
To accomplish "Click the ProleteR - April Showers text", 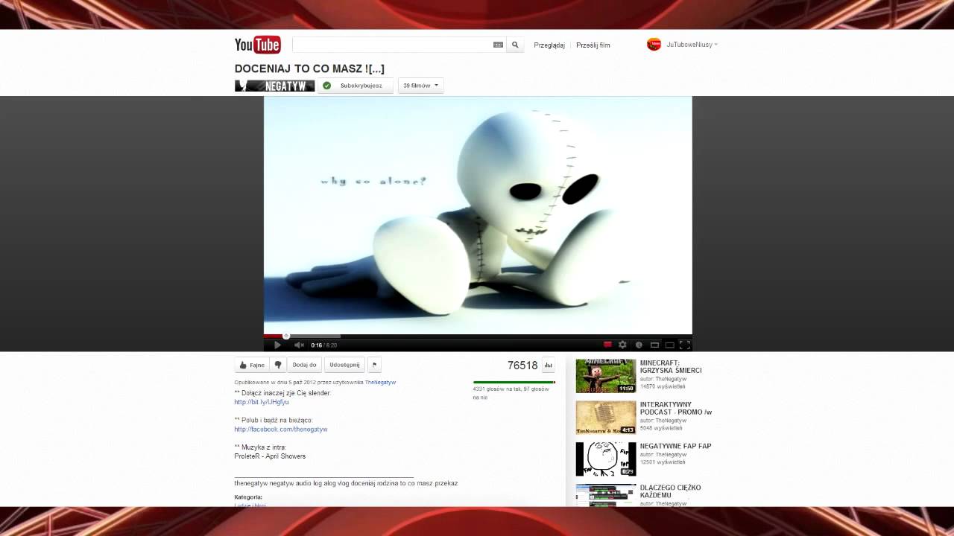I will point(270,456).
